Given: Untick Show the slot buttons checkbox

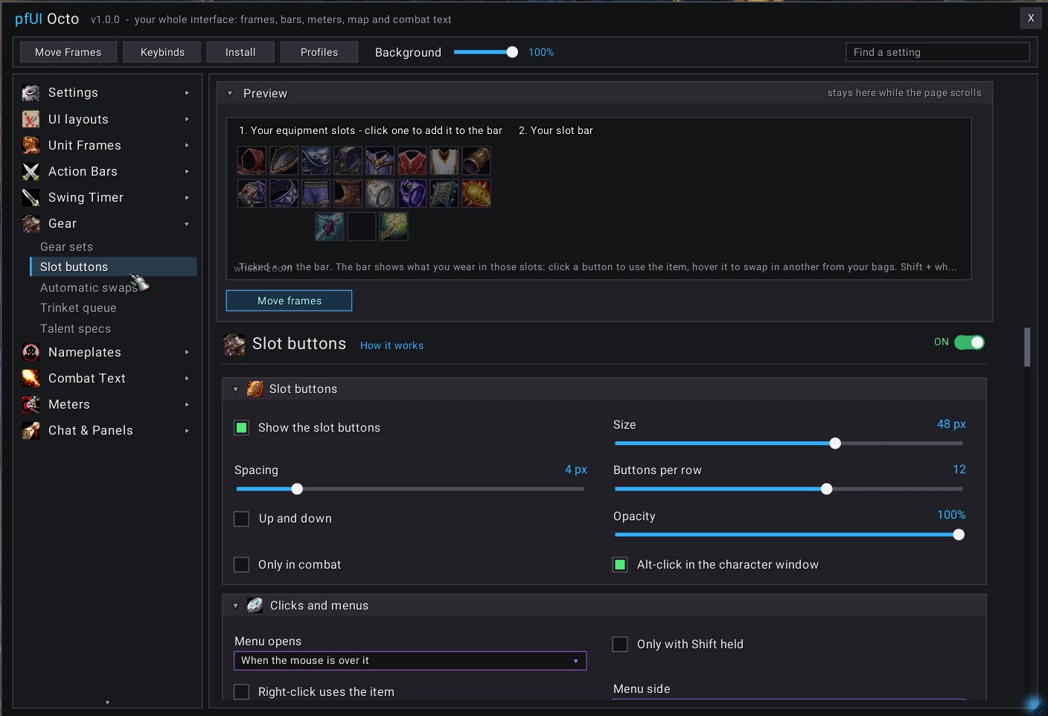Looking at the screenshot, I should [x=242, y=428].
